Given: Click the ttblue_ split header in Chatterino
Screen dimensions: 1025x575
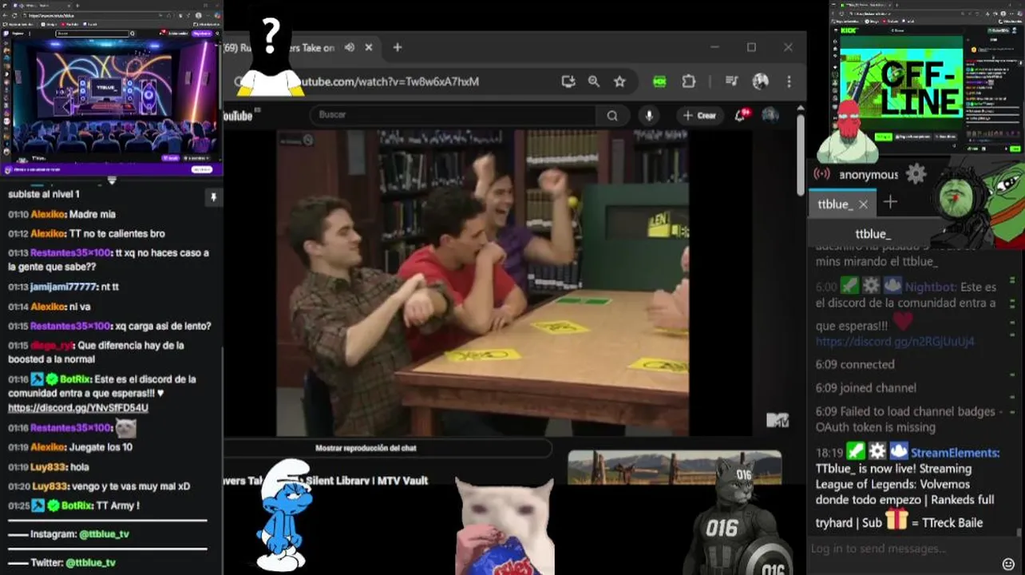Looking at the screenshot, I should click(873, 234).
